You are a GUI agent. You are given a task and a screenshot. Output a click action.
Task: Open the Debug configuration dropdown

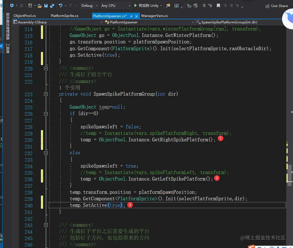(x=89, y=6)
